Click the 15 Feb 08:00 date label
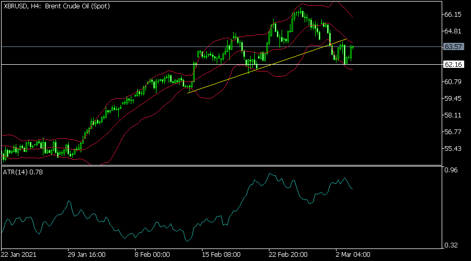Screen dimensions: 471x261 pos(221,255)
